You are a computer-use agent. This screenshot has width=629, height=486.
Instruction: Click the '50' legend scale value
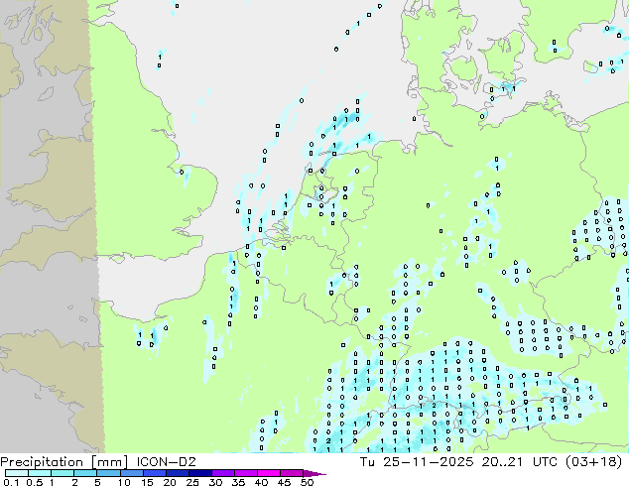pos(307,482)
